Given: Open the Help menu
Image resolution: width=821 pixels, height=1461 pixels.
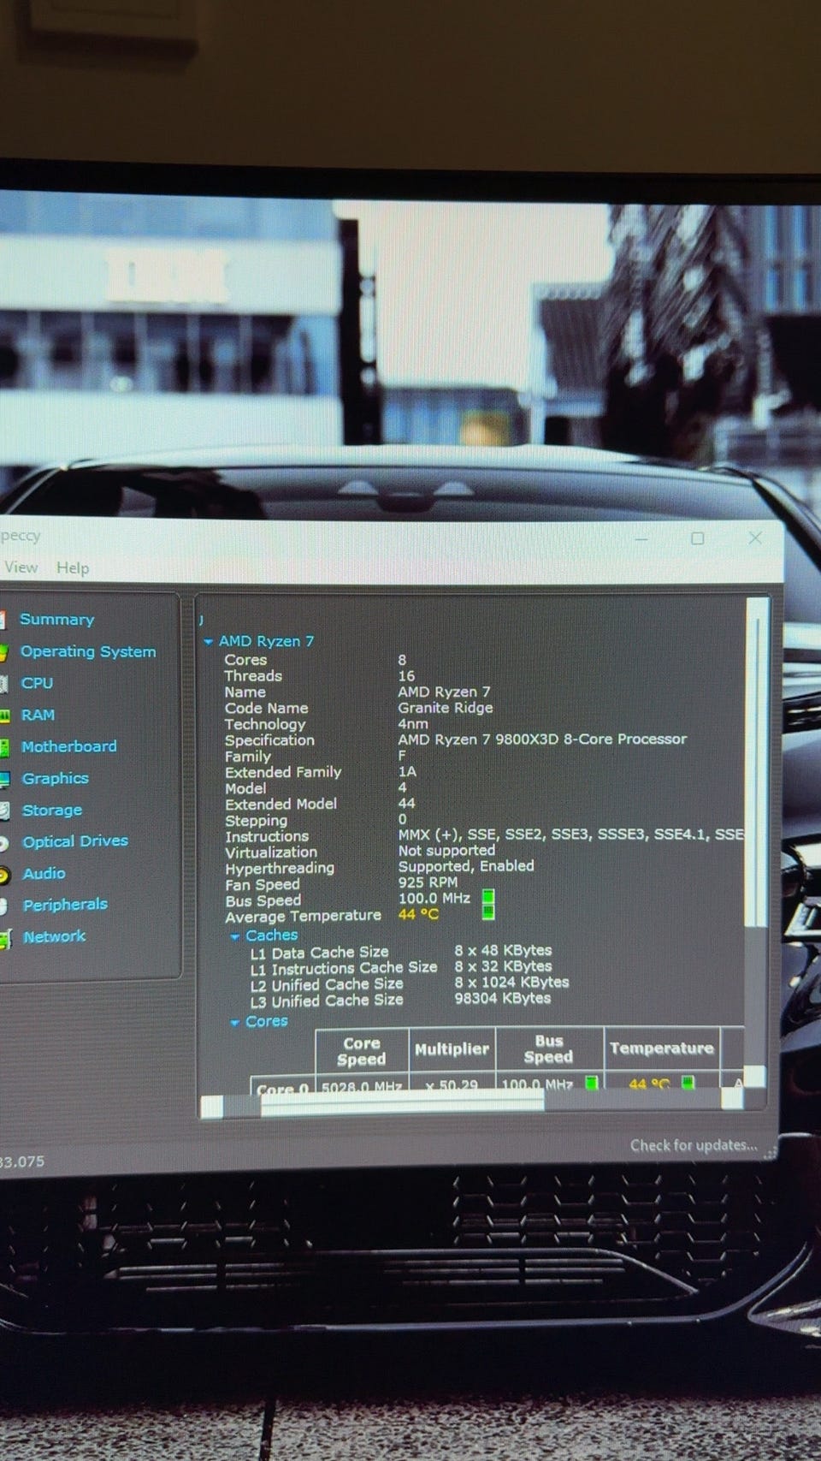Looking at the screenshot, I should (73, 567).
